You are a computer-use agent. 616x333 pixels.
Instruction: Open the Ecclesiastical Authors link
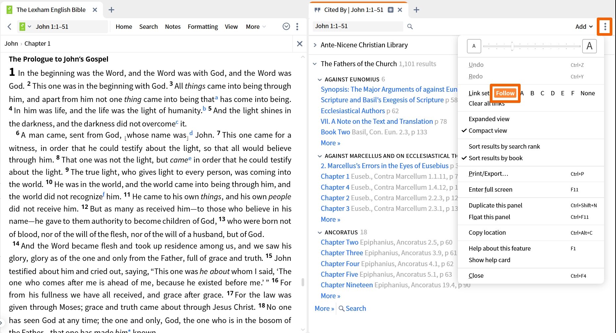(x=353, y=111)
